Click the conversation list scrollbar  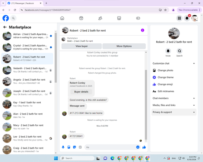(56, 58)
